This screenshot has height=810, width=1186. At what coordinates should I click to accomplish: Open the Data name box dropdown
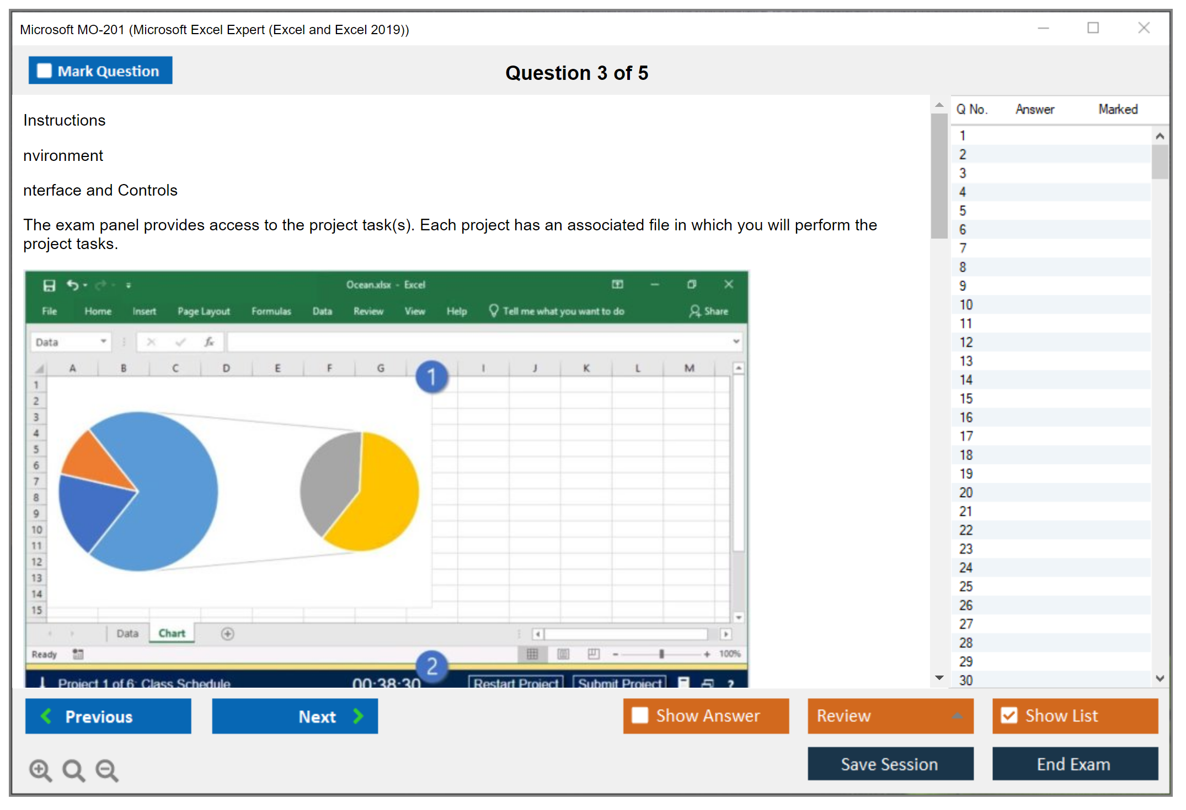pyautogui.click(x=103, y=342)
